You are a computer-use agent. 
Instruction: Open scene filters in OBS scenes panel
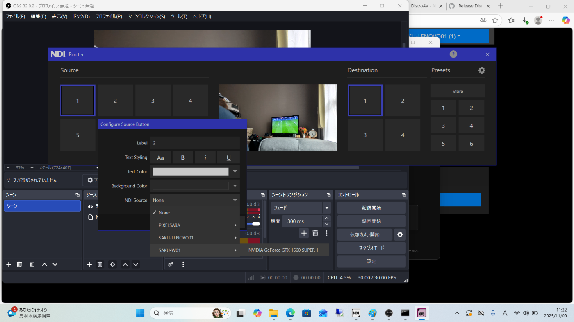[32, 264]
